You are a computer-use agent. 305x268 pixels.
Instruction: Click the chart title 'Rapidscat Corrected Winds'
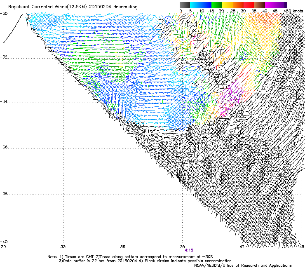pos(38,7)
